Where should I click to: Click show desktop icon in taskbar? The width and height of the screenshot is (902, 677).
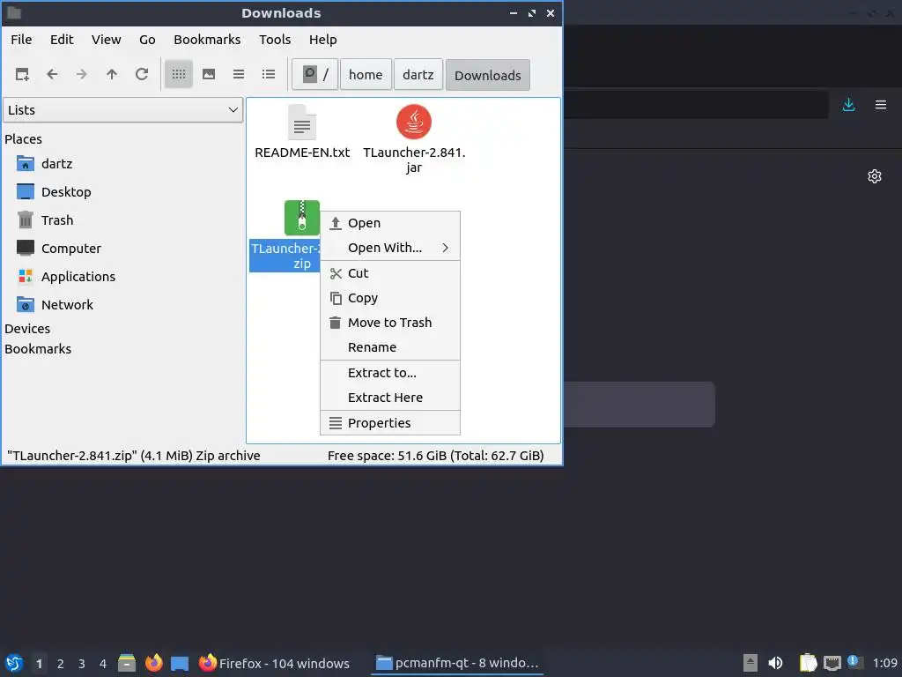(180, 663)
